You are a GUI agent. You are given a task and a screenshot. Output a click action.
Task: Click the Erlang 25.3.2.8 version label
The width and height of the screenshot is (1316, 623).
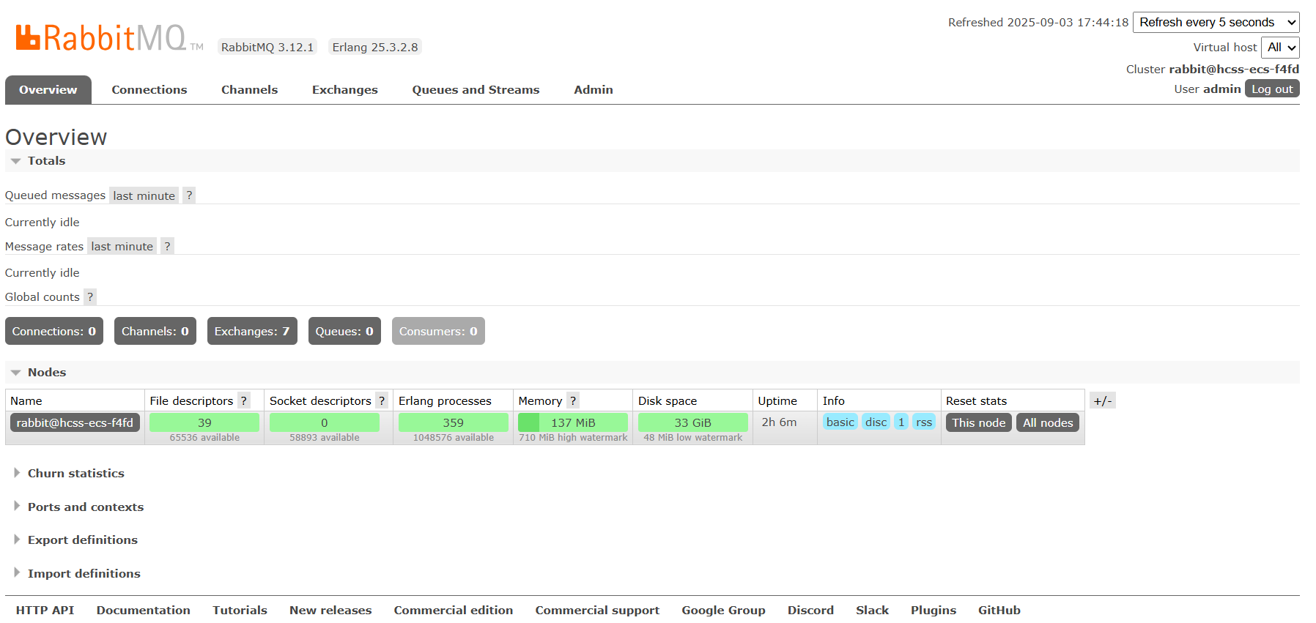375,47
